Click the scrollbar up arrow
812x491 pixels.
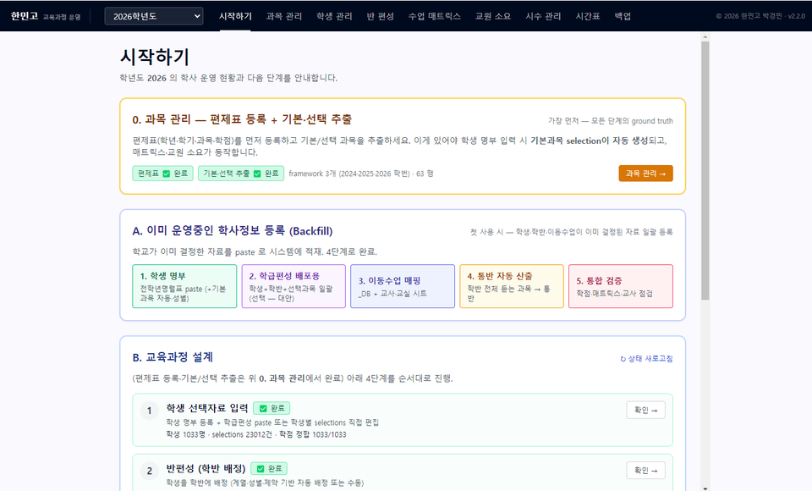[x=705, y=36]
